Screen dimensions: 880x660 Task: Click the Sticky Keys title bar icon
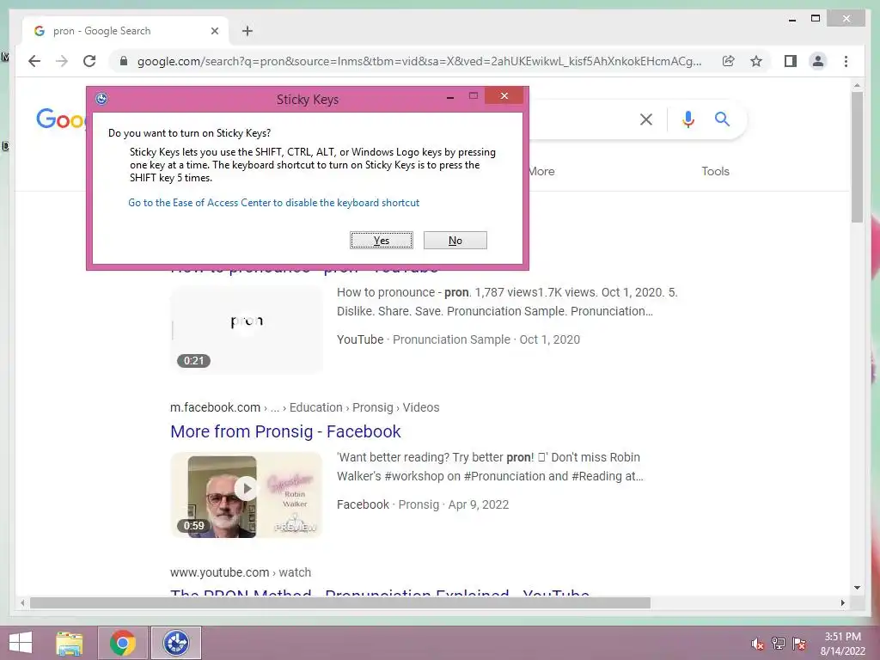click(x=101, y=99)
